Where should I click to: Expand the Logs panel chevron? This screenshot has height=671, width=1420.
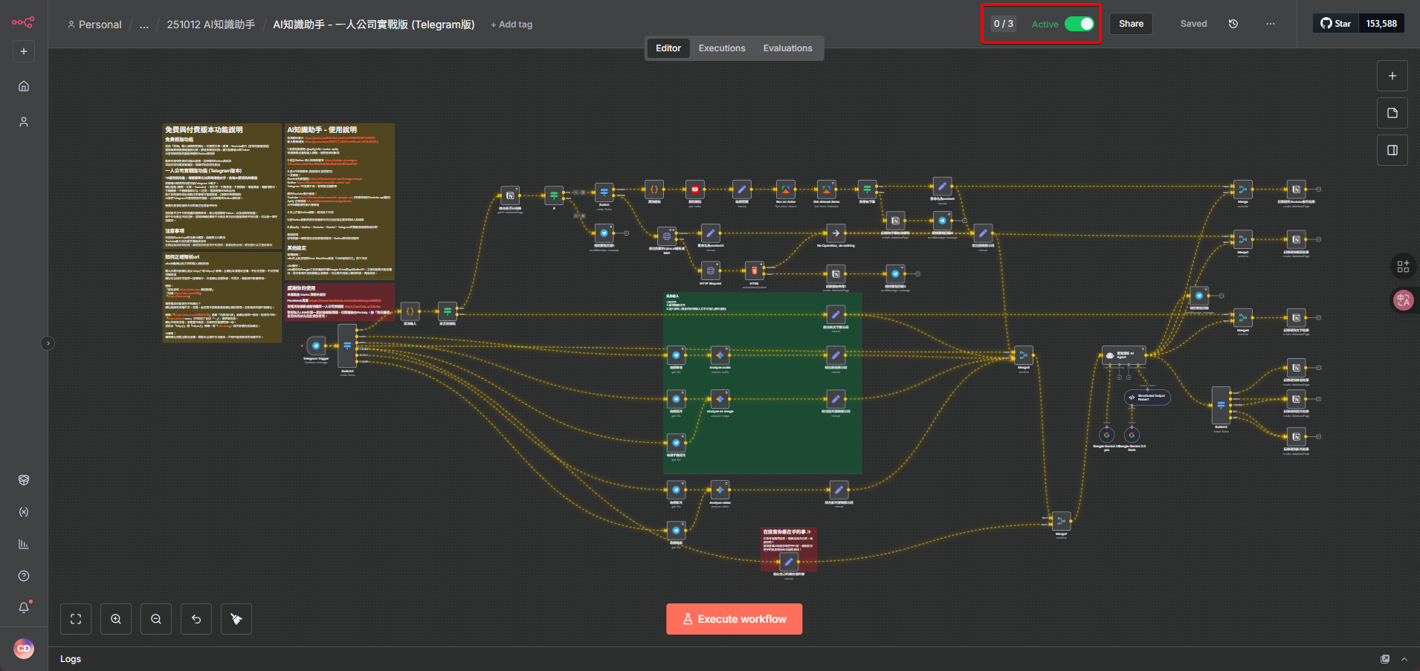1404,659
